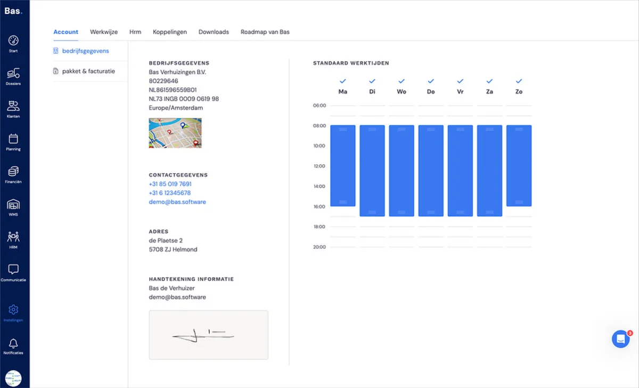The width and height of the screenshot is (639, 388).
Task: Toggle the Vr workday checkmark
Action: tap(460, 81)
